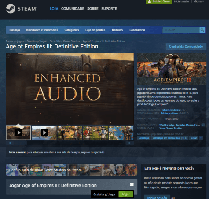Click all reviews Muito positivas link
The image size is (209, 199).
coord(170,114)
